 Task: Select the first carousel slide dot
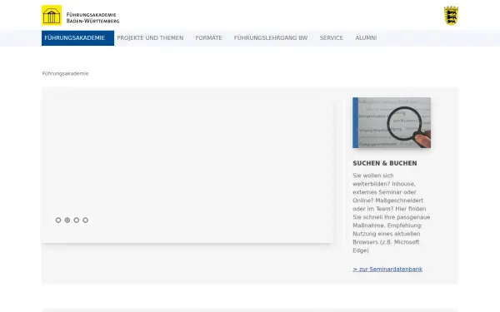[58, 220]
